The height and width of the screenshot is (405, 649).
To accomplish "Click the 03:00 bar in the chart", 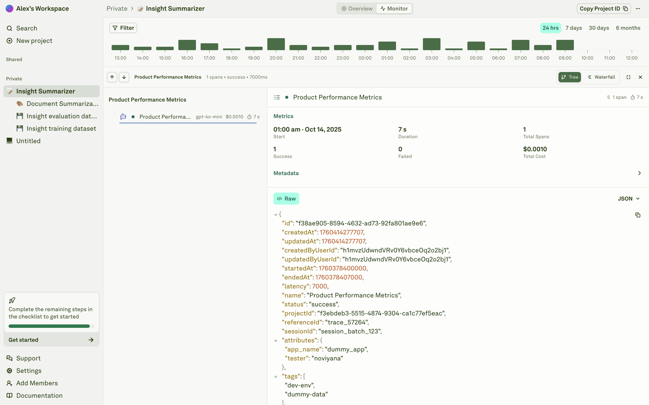I will point(432,44).
